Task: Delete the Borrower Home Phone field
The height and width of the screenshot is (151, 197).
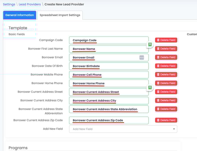Action: click(166, 83)
